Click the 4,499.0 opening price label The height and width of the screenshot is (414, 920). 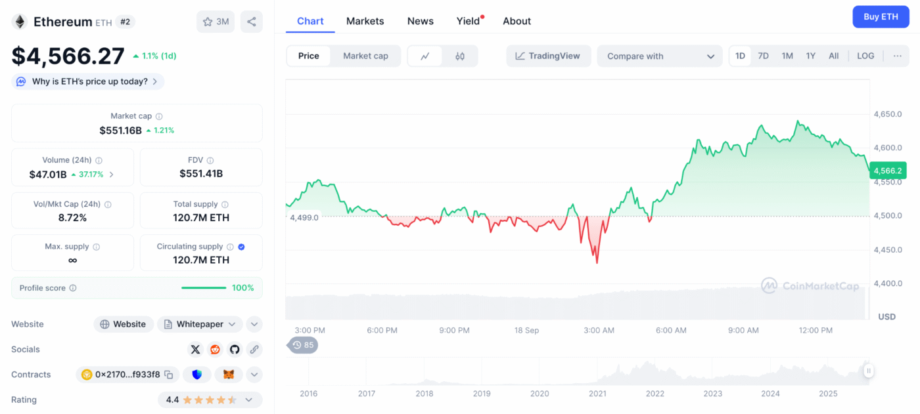(x=304, y=217)
